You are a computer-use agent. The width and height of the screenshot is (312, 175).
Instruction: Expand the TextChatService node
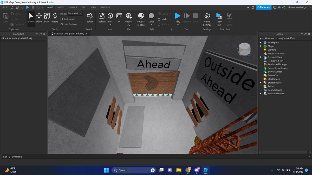click(x=261, y=93)
